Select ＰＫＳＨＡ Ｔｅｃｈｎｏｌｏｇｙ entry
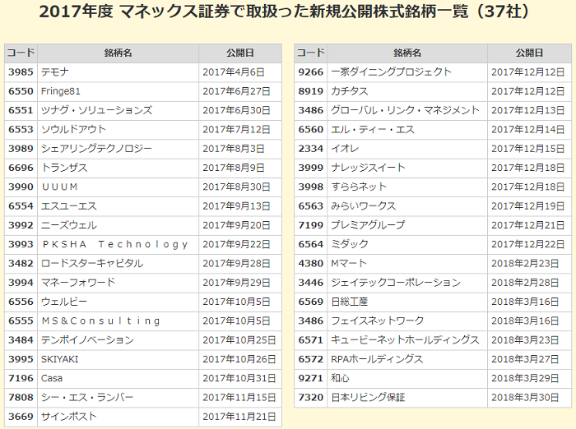This screenshot has width=576, height=429. 115,244
